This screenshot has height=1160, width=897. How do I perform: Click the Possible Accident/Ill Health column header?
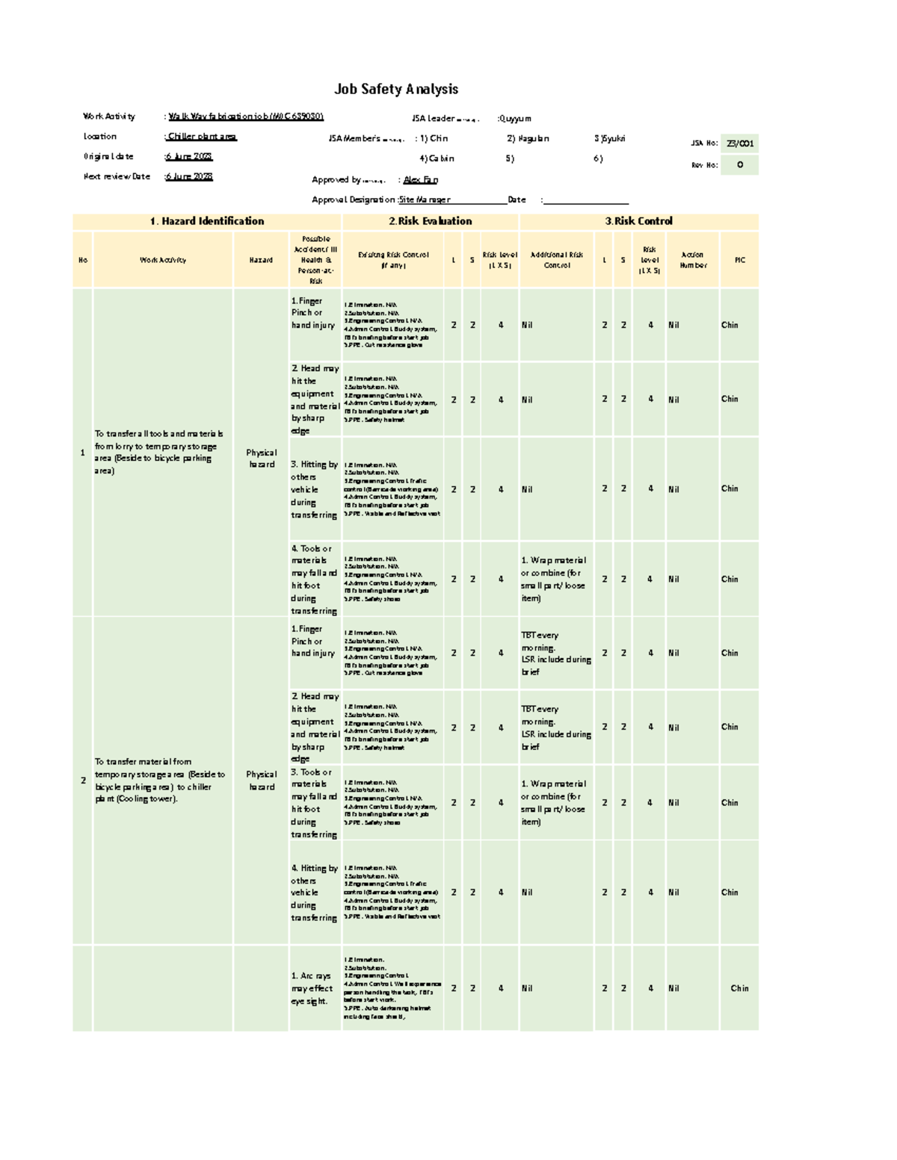point(315,260)
